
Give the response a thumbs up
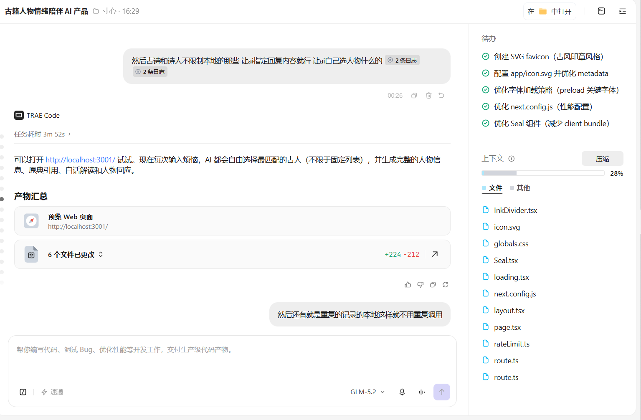coord(408,285)
